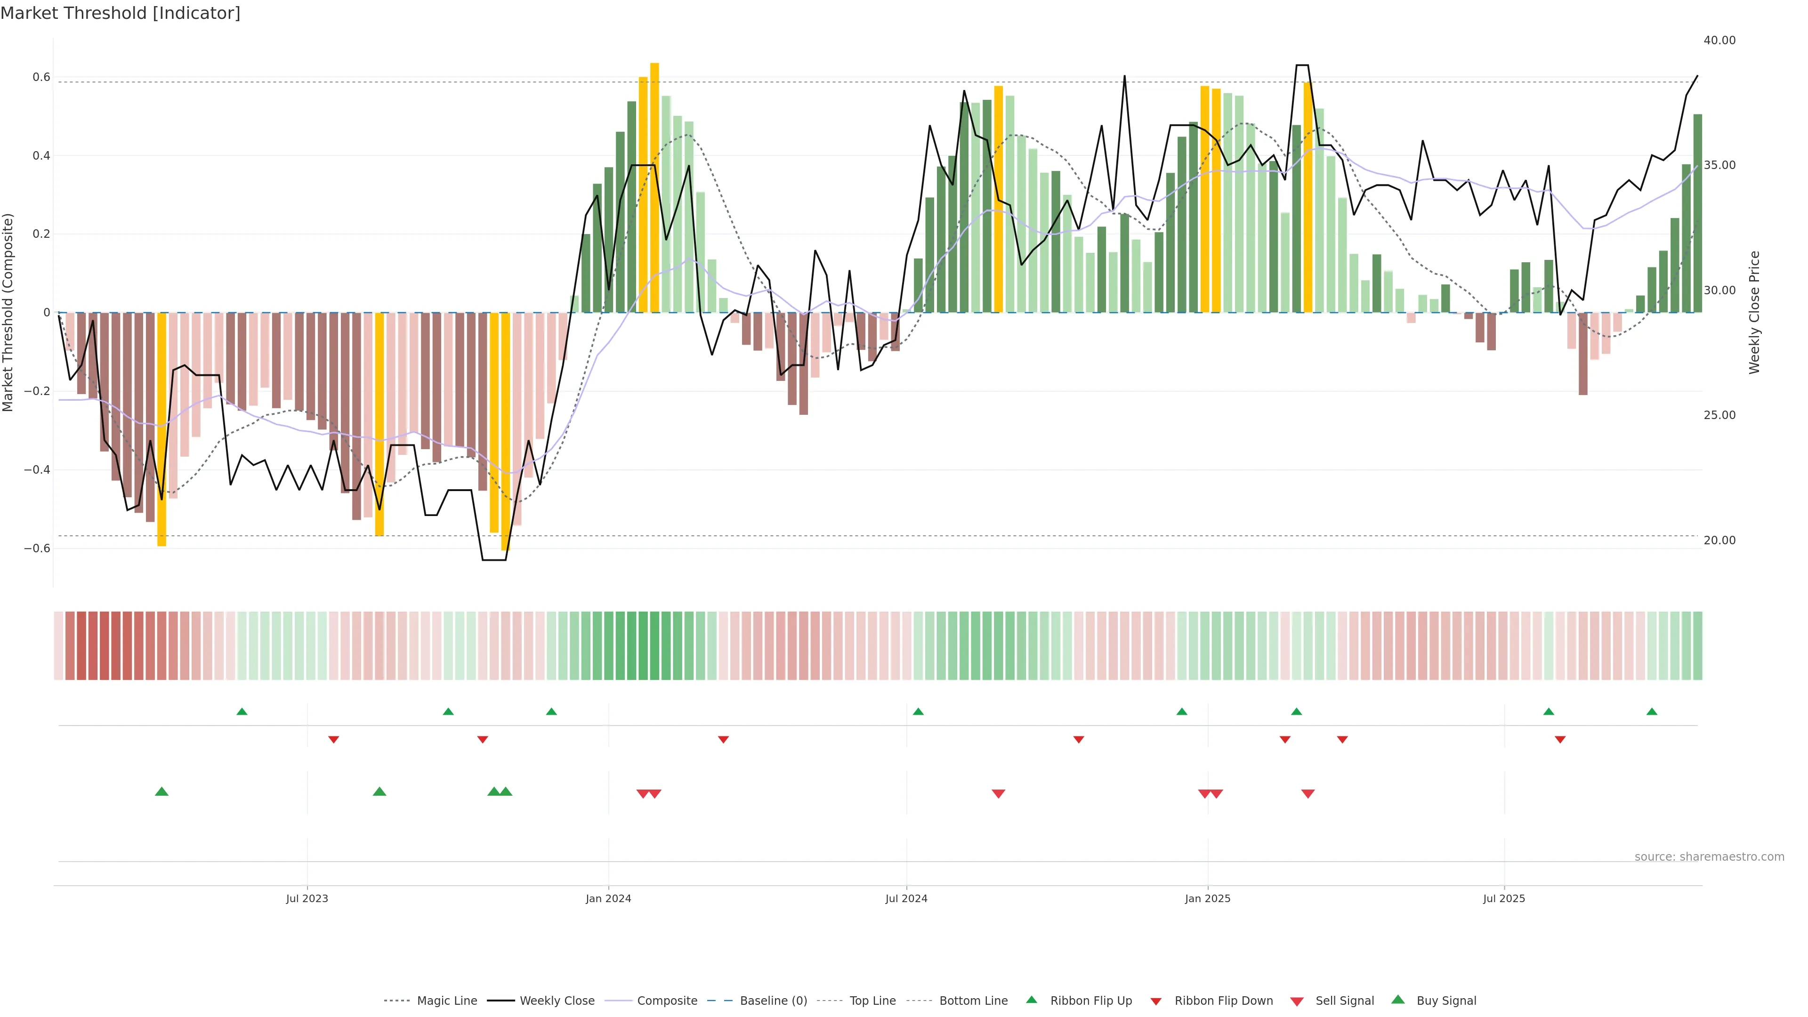Click the 40.00 price axis tick
This screenshot has height=1017, width=1808.
point(1719,40)
